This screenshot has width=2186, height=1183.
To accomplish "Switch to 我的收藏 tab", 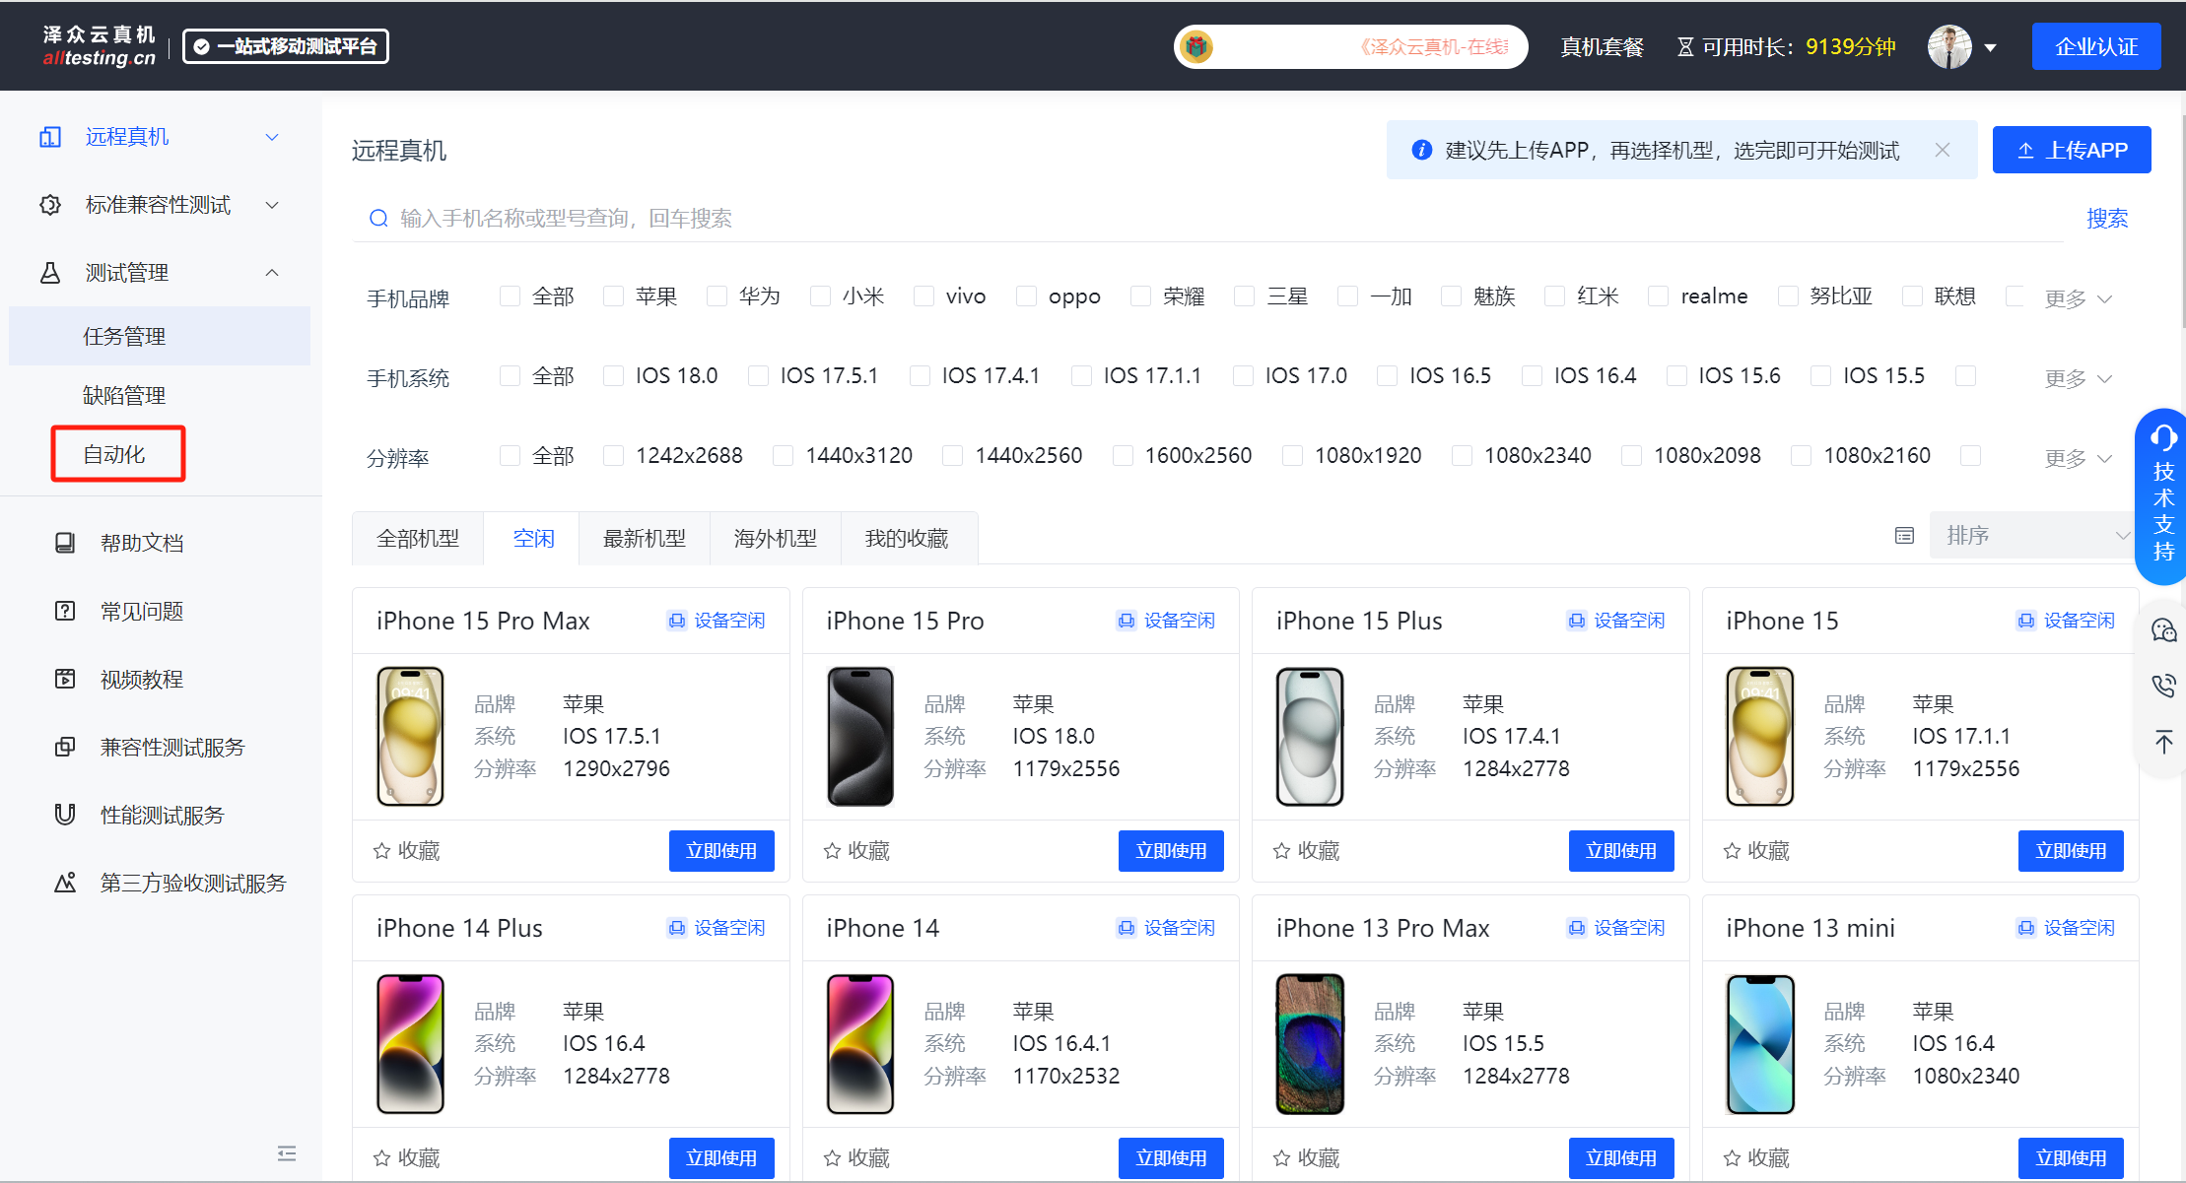I will click(907, 539).
